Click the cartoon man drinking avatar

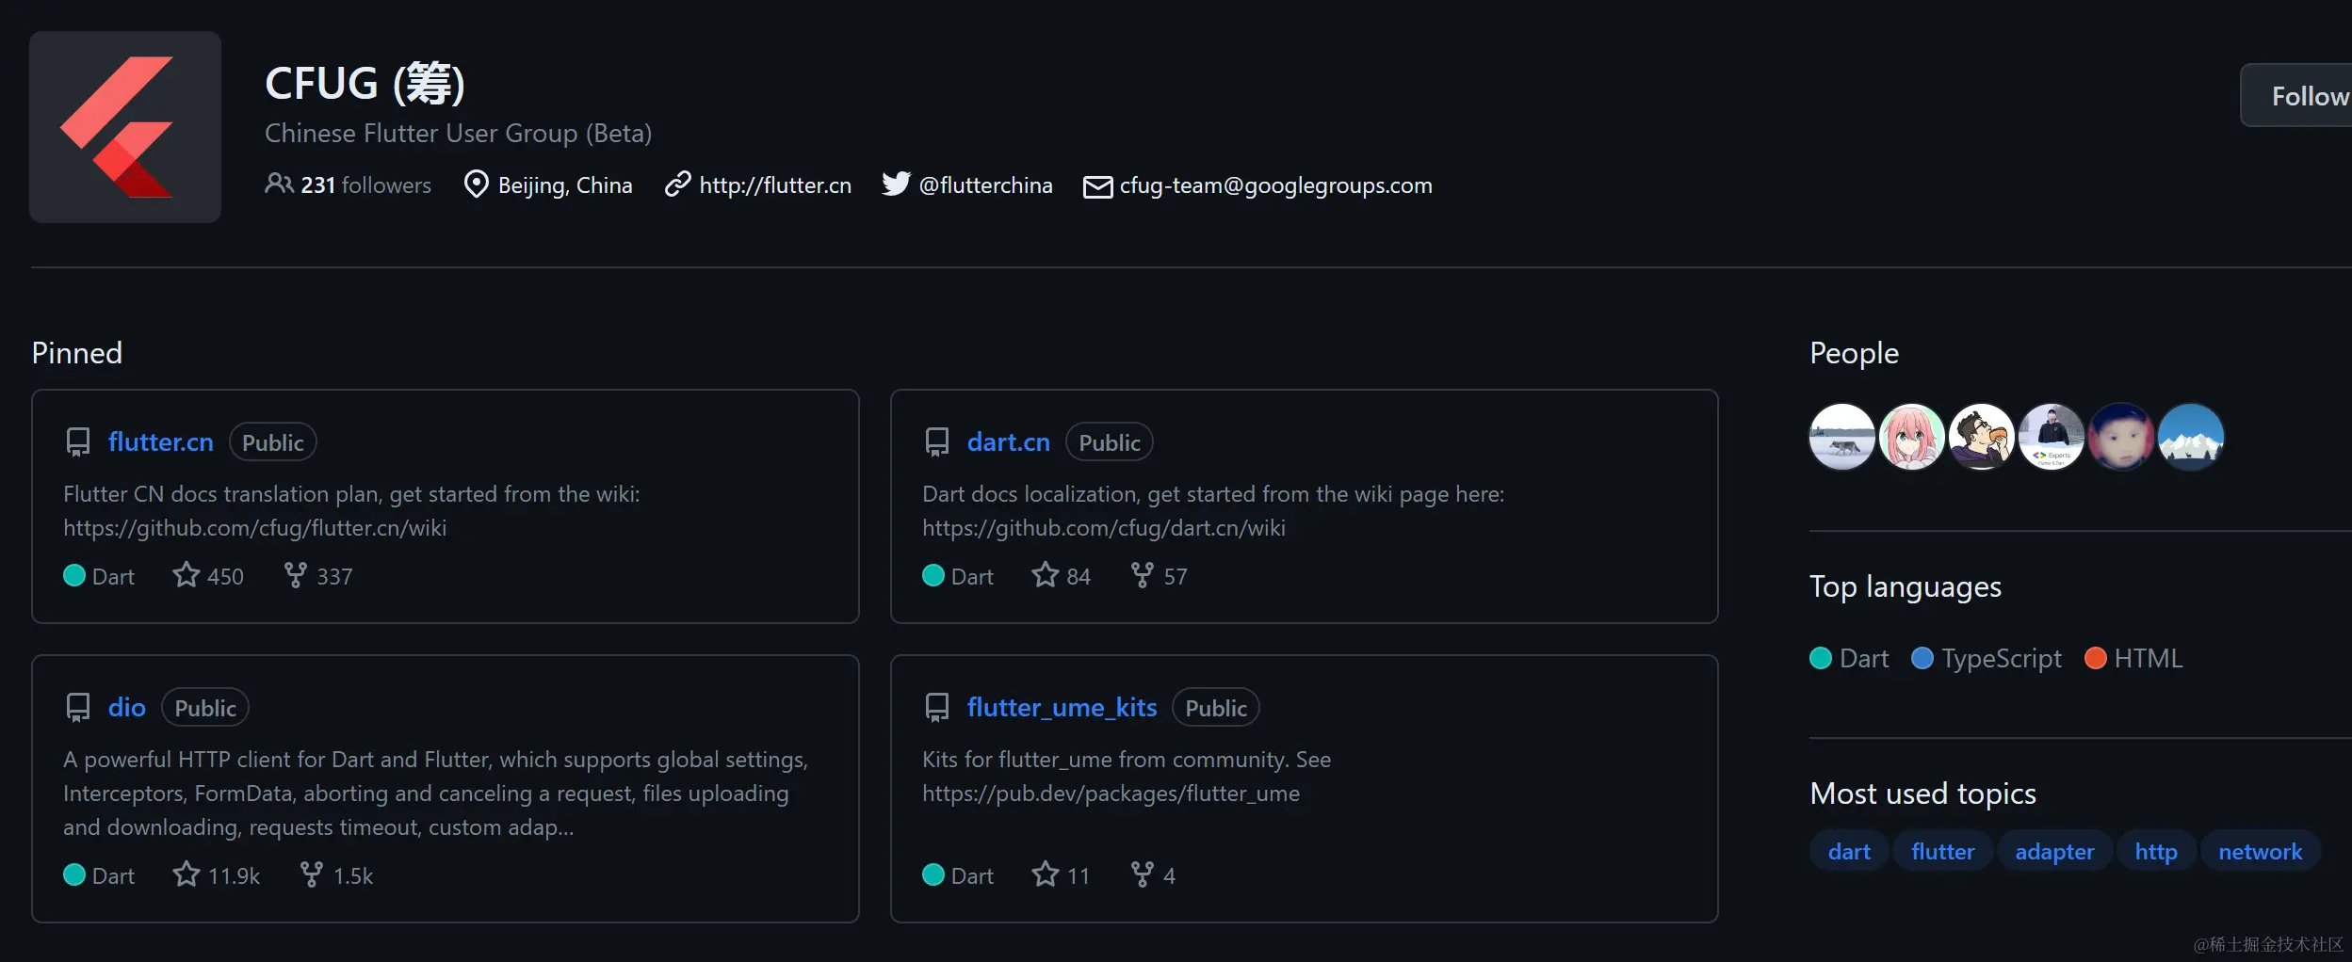tap(1982, 437)
